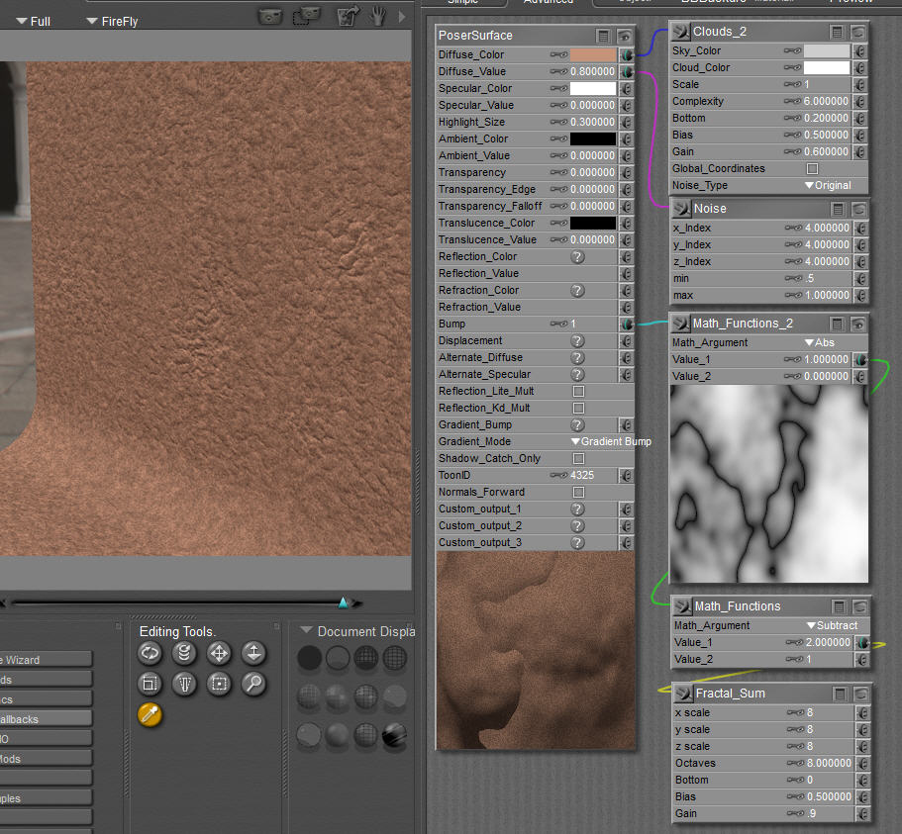Select the Magnifier zoom tool
The image size is (902, 834).
coord(253,684)
